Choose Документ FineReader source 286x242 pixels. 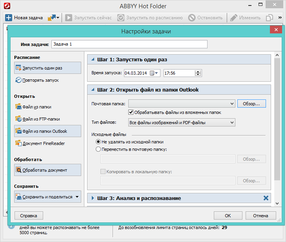(x=47, y=143)
